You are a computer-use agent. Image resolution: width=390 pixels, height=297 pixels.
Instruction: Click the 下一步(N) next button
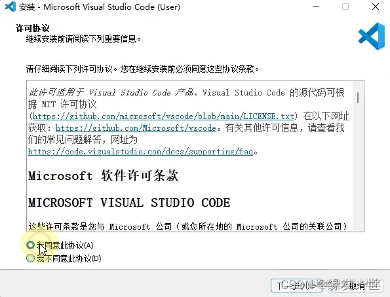pyautogui.click(x=296, y=286)
